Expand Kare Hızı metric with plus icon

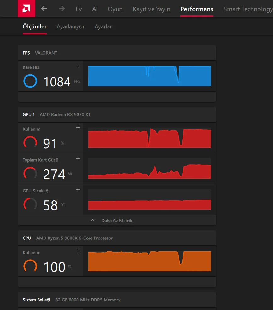pyautogui.click(x=78, y=66)
